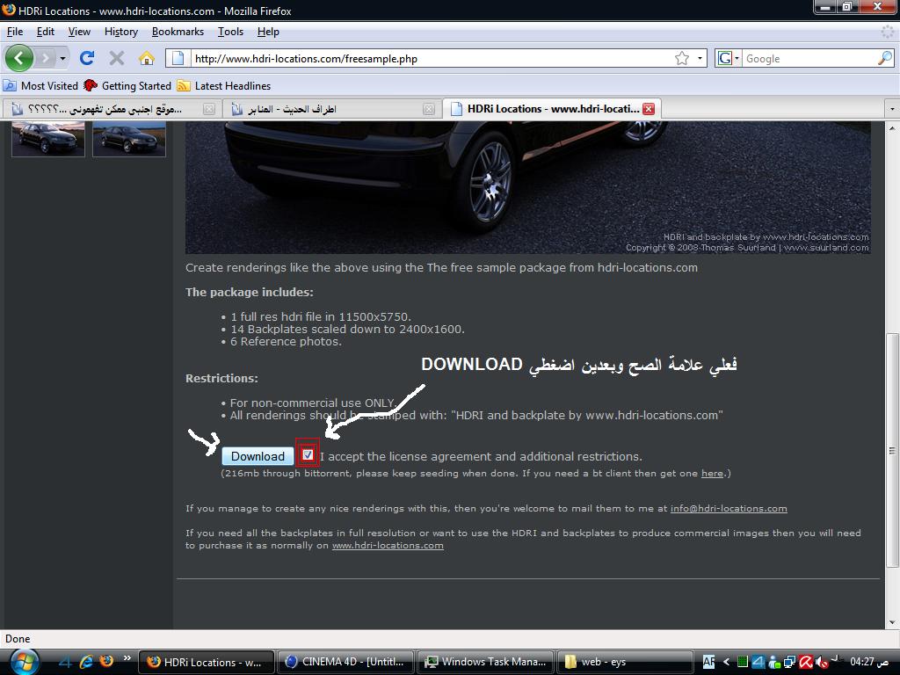
Task: Toggle the license agreement checkbox
Action: click(x=308, y=455)
